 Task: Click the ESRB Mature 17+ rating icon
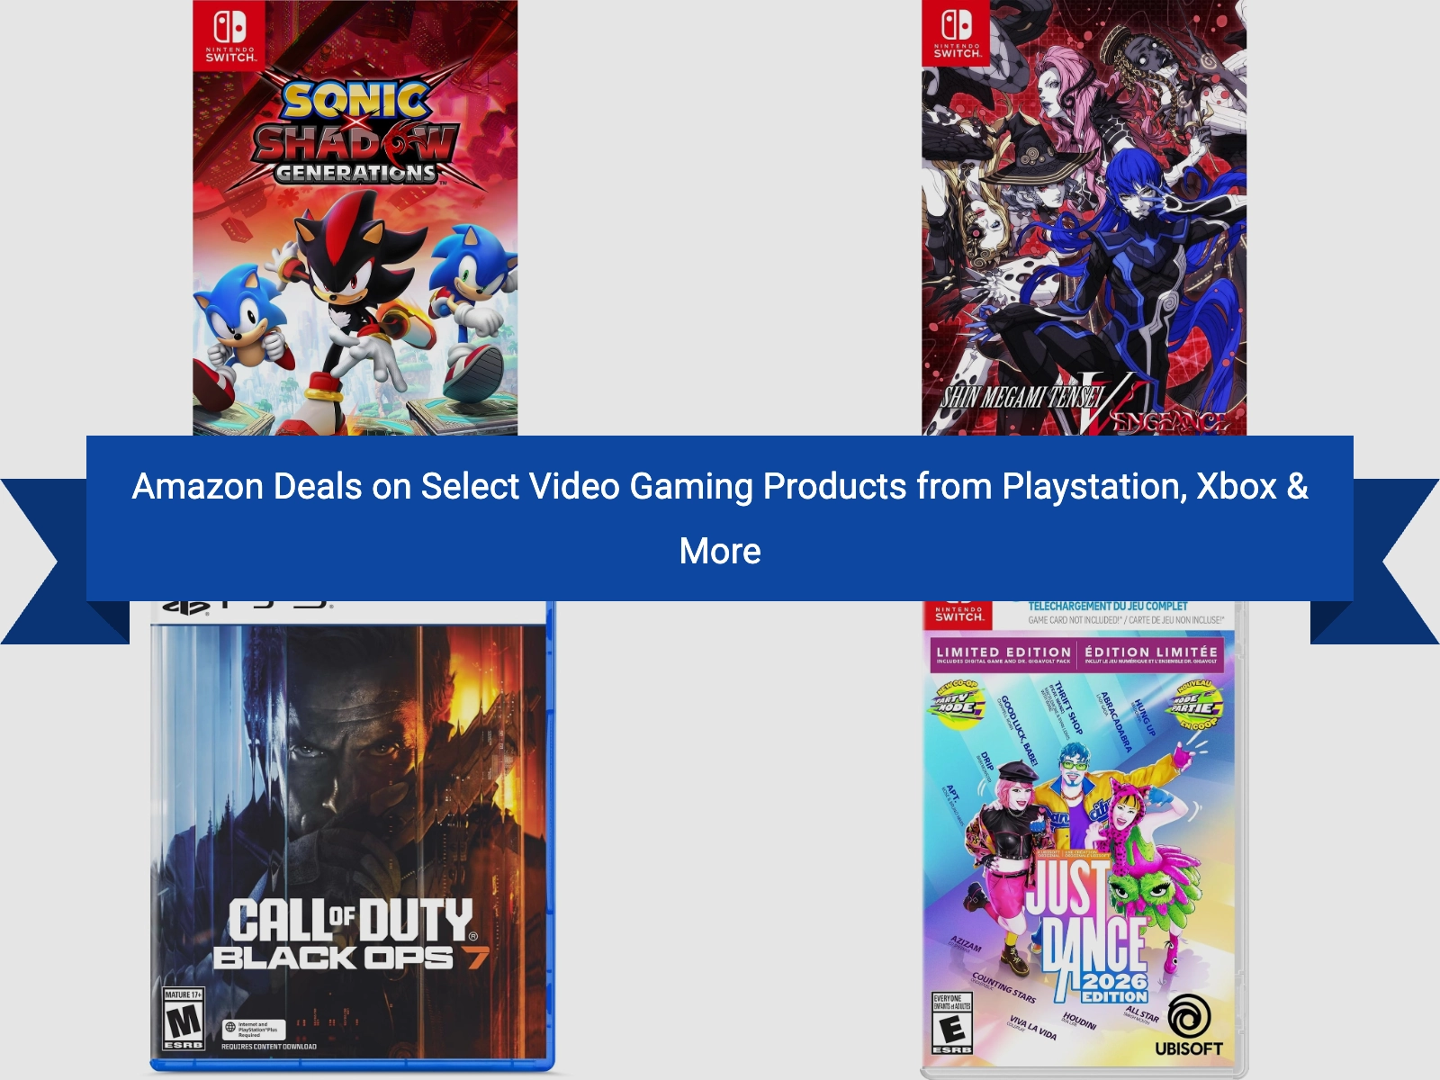click(184, 1020)
